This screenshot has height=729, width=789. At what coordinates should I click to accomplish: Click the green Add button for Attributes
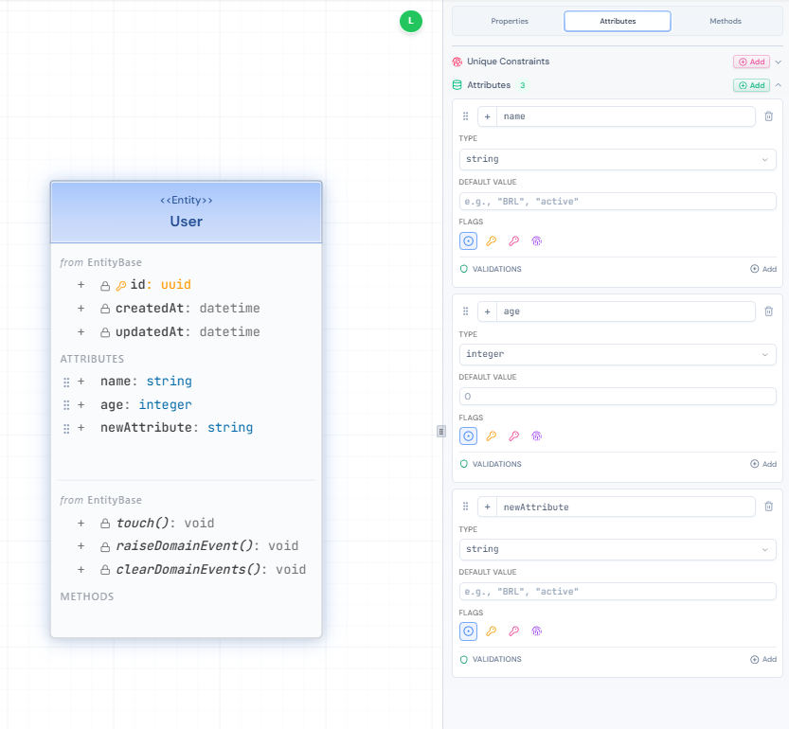click(751, 85)
